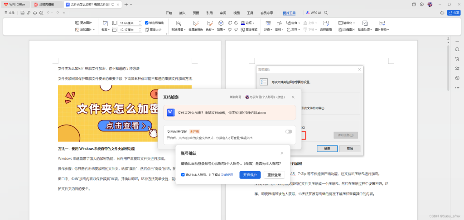Open the 色彩 color dropdown
The image size is (464, 220).
pos(210,30)
